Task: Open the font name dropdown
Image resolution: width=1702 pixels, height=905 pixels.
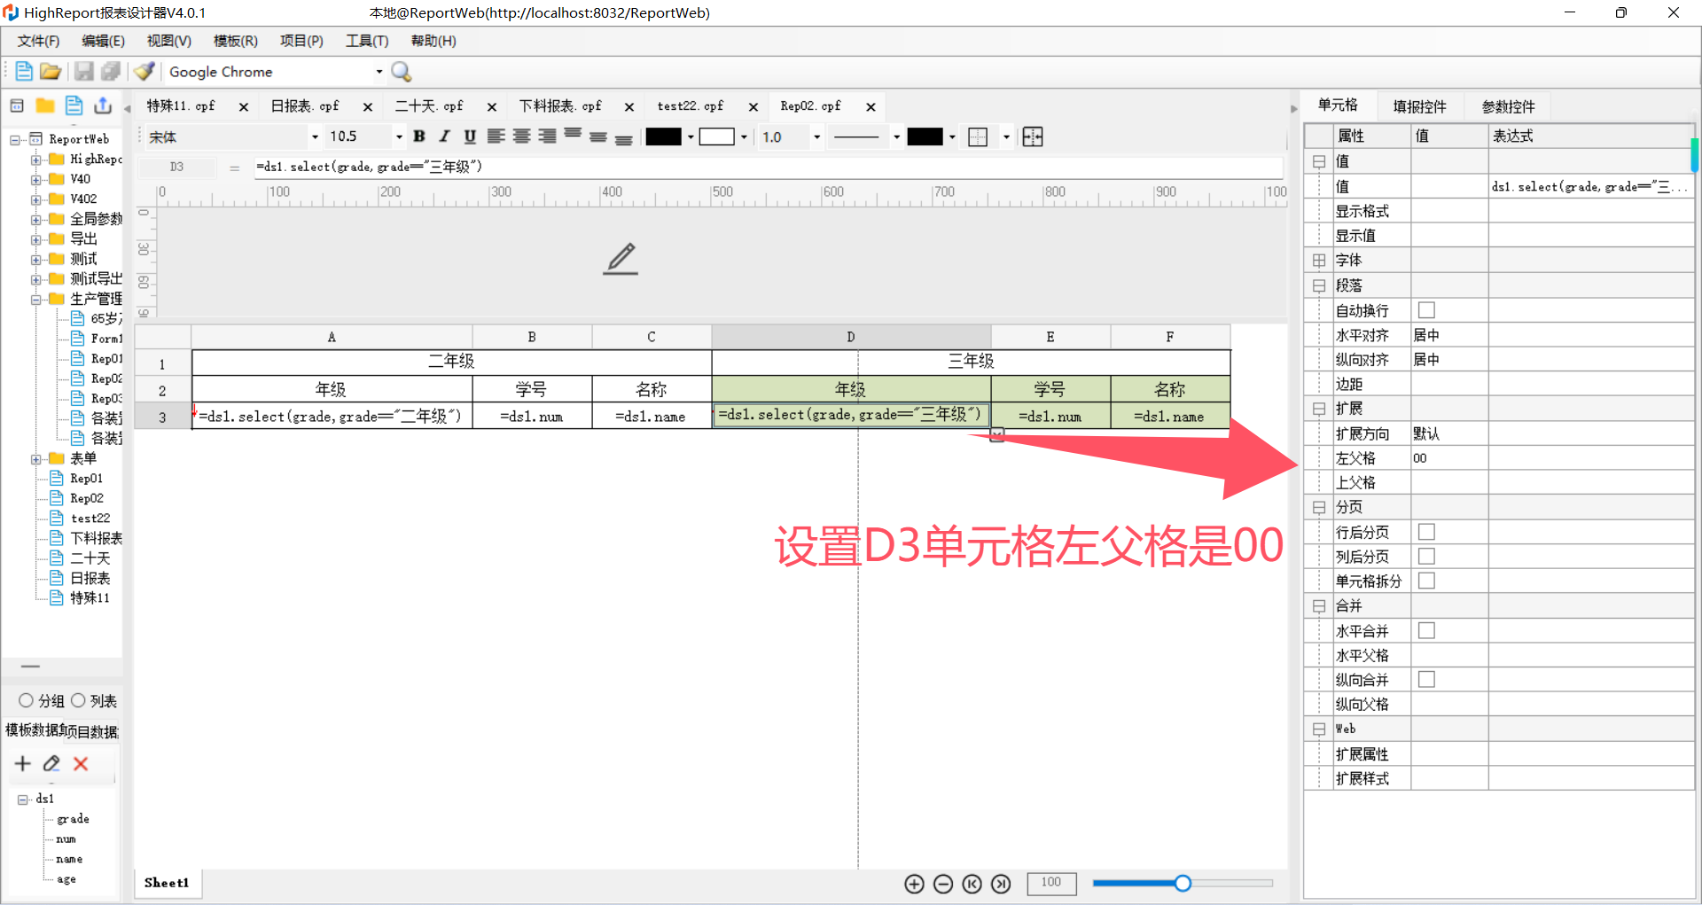Action: [x=315, y=137]
